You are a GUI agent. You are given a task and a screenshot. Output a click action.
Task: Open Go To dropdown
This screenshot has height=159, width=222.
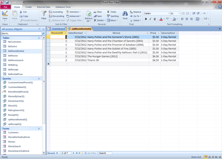click(135, 16)
